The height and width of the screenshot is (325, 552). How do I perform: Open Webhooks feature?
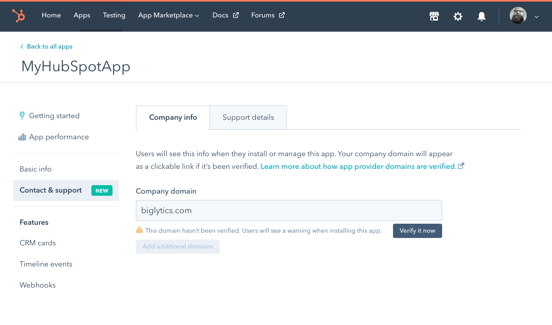pos(38,285)
